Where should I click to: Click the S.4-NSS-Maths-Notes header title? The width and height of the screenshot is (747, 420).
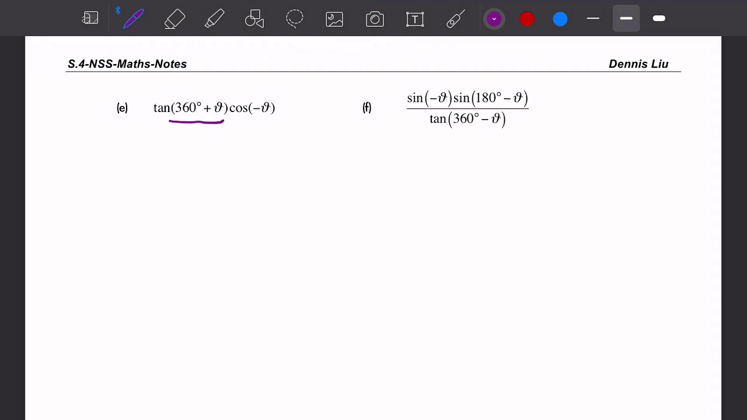coord(127,64)
